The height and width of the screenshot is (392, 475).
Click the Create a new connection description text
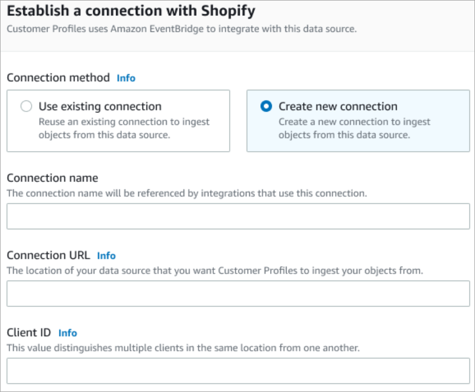[354, 128]
